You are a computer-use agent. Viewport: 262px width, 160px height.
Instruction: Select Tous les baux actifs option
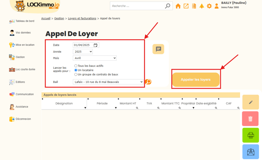(x=76, y=66)
